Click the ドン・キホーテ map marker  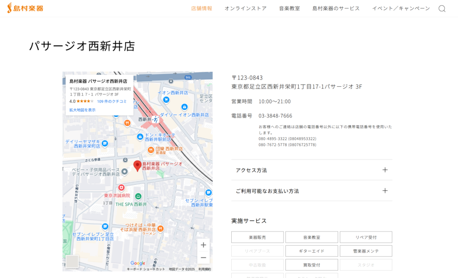tap(140, 136)
